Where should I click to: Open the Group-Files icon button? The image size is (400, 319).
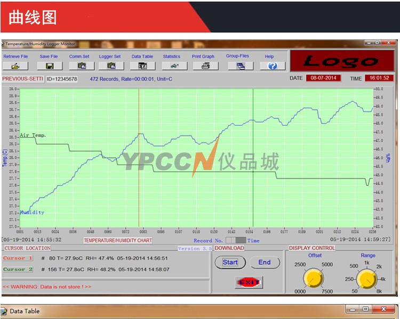[241, 66]
